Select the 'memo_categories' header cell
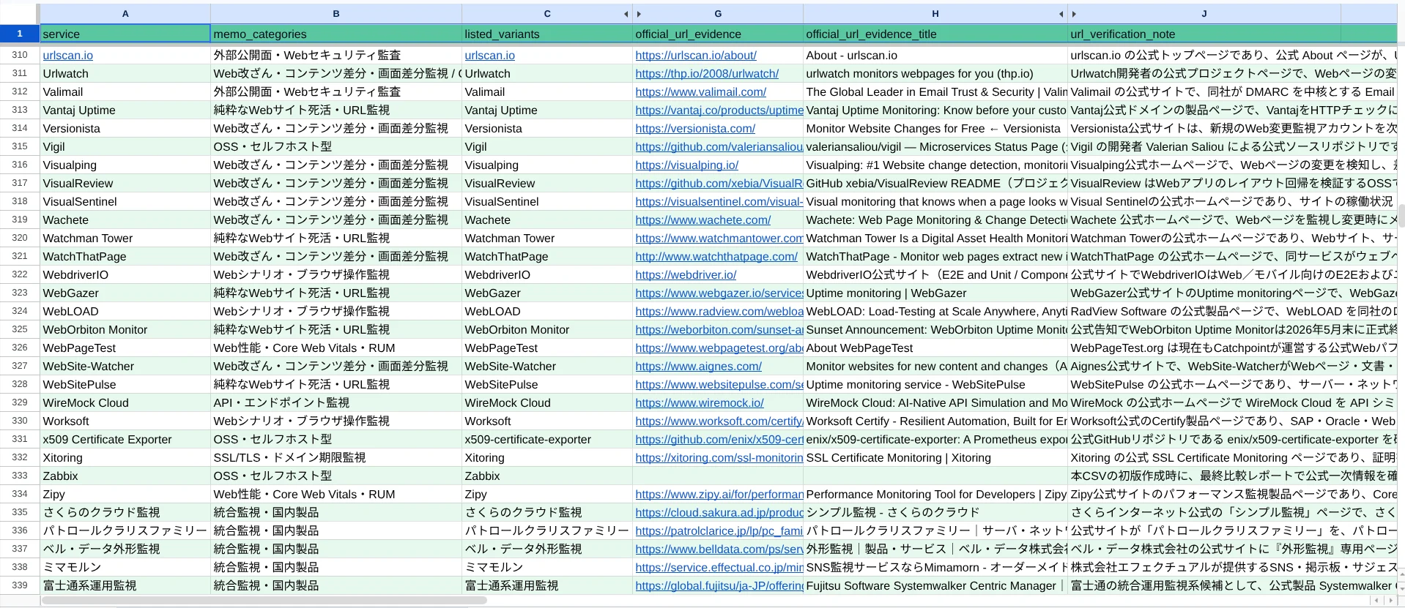1405x608 pixels. pyautogui.click(x=336, y=34)
